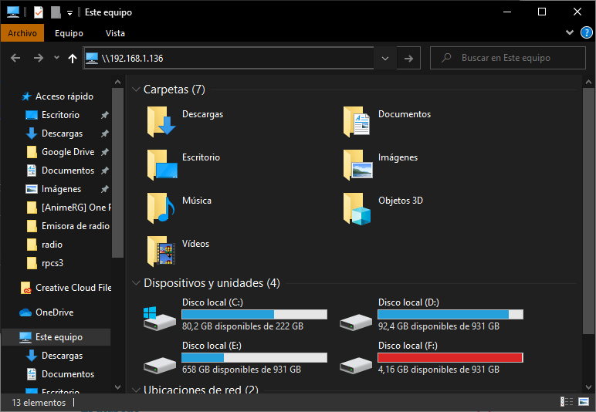Click the Back navigation arrow
This screenshot has height=412, width=596.
pyautogui.click(x=16, y=58)
